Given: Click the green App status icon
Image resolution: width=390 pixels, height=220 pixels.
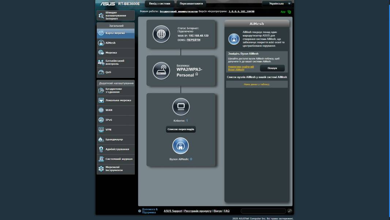Looking at the screenshot, I should click(x=289, y=12).
